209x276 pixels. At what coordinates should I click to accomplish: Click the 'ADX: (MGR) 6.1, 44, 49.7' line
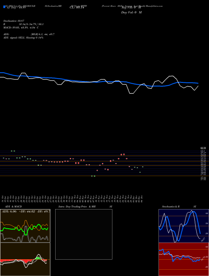pyautogui.click(x=29, y=34)
